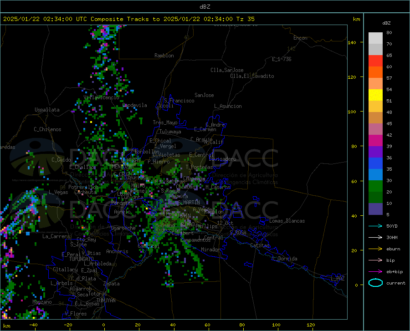This screenshot has height=331, width=410.
Task: Click the S_Francisco label on map
Action: pos(179,101)
